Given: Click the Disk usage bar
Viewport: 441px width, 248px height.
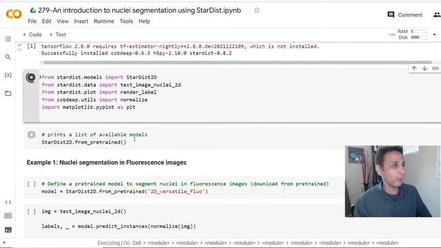Looking at the screenshot, I should pos(420,37).
